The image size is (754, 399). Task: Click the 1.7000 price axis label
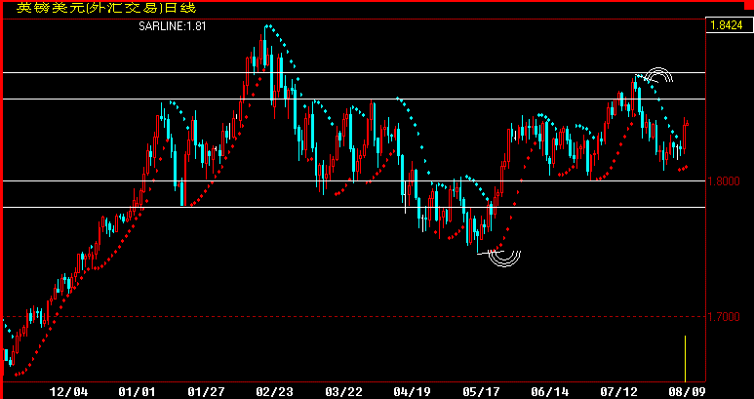point(724,317)
